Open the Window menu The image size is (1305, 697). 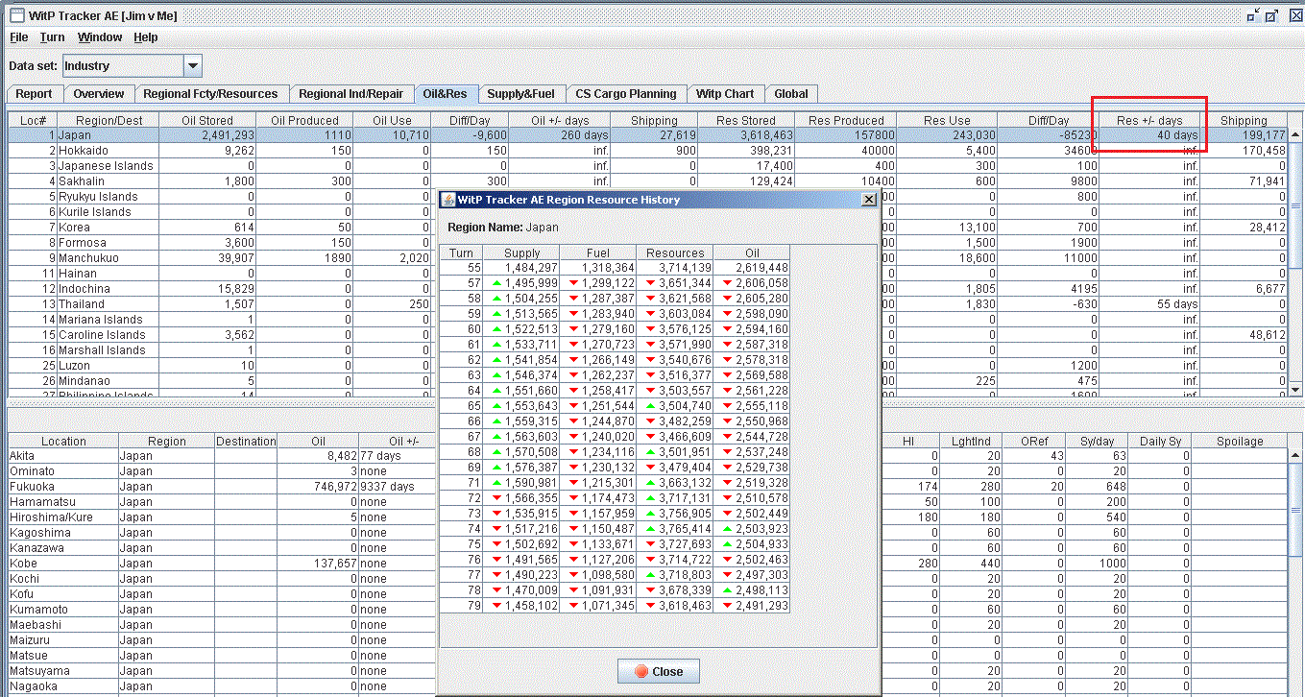tap(100, 37)
